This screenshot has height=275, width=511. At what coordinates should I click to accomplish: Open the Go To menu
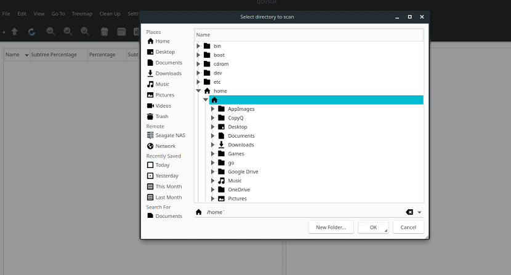tap(58, 14)
